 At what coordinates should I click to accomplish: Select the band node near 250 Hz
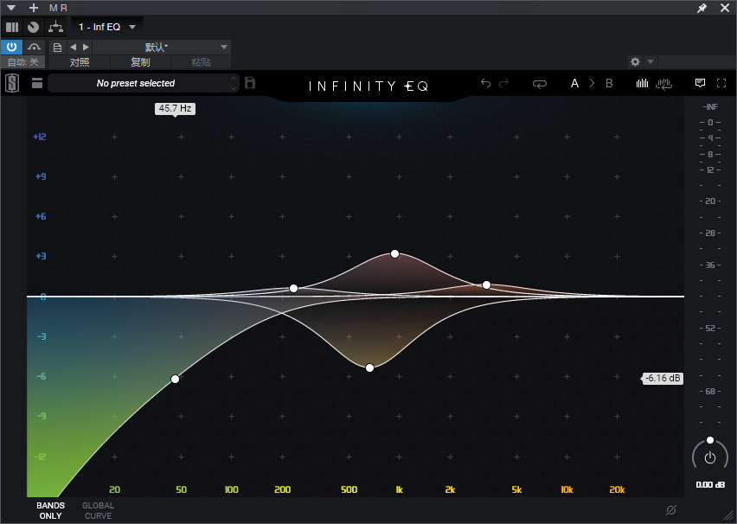[x=293, y=288]
